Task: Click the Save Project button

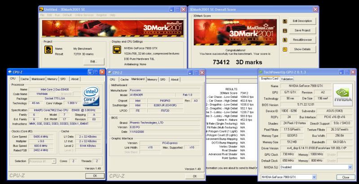Action: (x=302, y=31)
